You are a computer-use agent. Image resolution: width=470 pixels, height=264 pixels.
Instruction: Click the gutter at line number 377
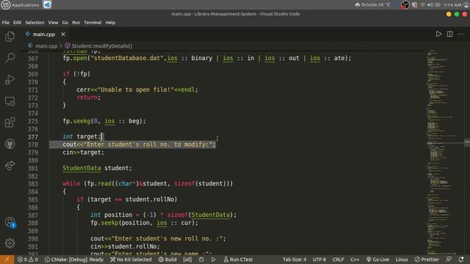pos(32,137)
